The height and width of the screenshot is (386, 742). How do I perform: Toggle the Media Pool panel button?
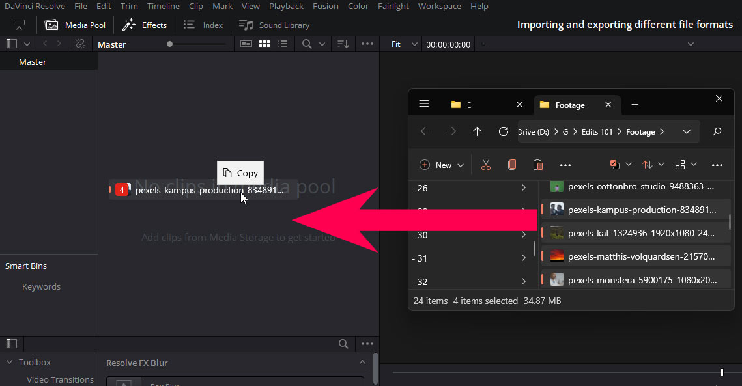pos(75,25)
